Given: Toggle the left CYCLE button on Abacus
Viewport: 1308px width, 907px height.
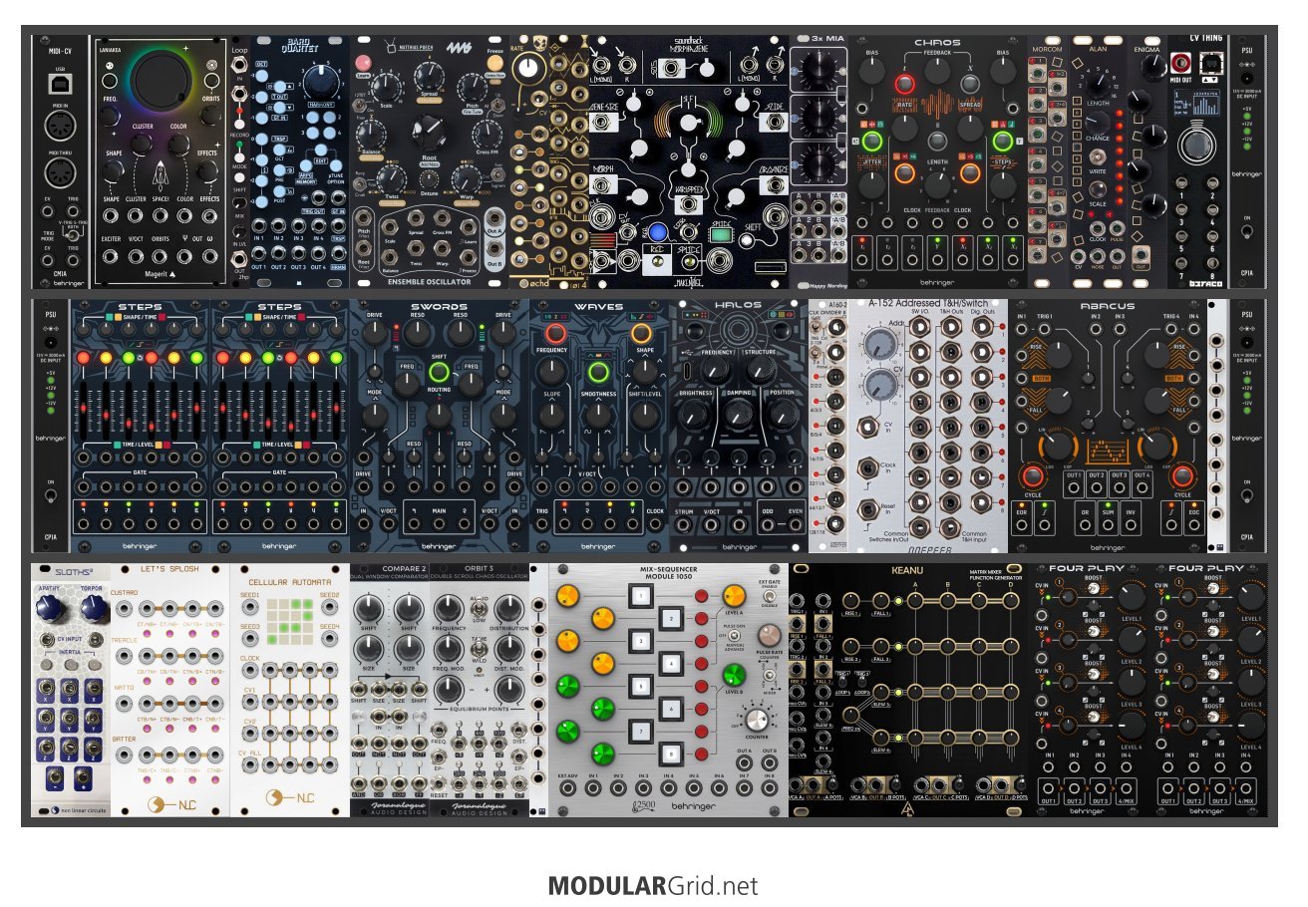Looking at the screenshot, I should coord(1032,475).
